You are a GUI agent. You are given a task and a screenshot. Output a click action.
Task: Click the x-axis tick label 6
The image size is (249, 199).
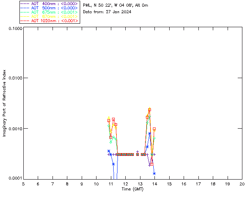tap(38, 184)
